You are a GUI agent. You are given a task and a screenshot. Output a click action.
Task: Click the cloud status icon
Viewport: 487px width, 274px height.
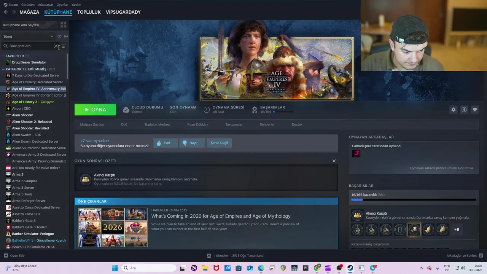click(x=126, y=110)
